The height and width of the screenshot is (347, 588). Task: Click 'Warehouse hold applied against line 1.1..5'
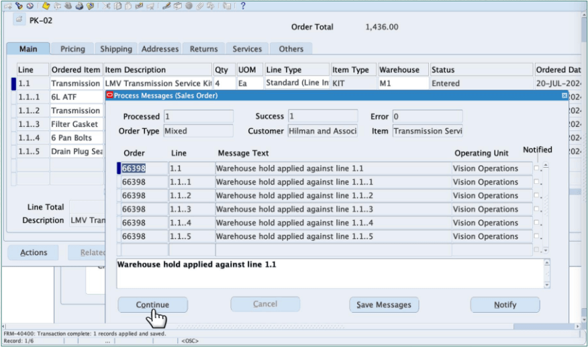[x=295, y=236]
